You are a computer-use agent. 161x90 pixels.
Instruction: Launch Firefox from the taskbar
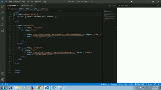click(x=32, y=88)
